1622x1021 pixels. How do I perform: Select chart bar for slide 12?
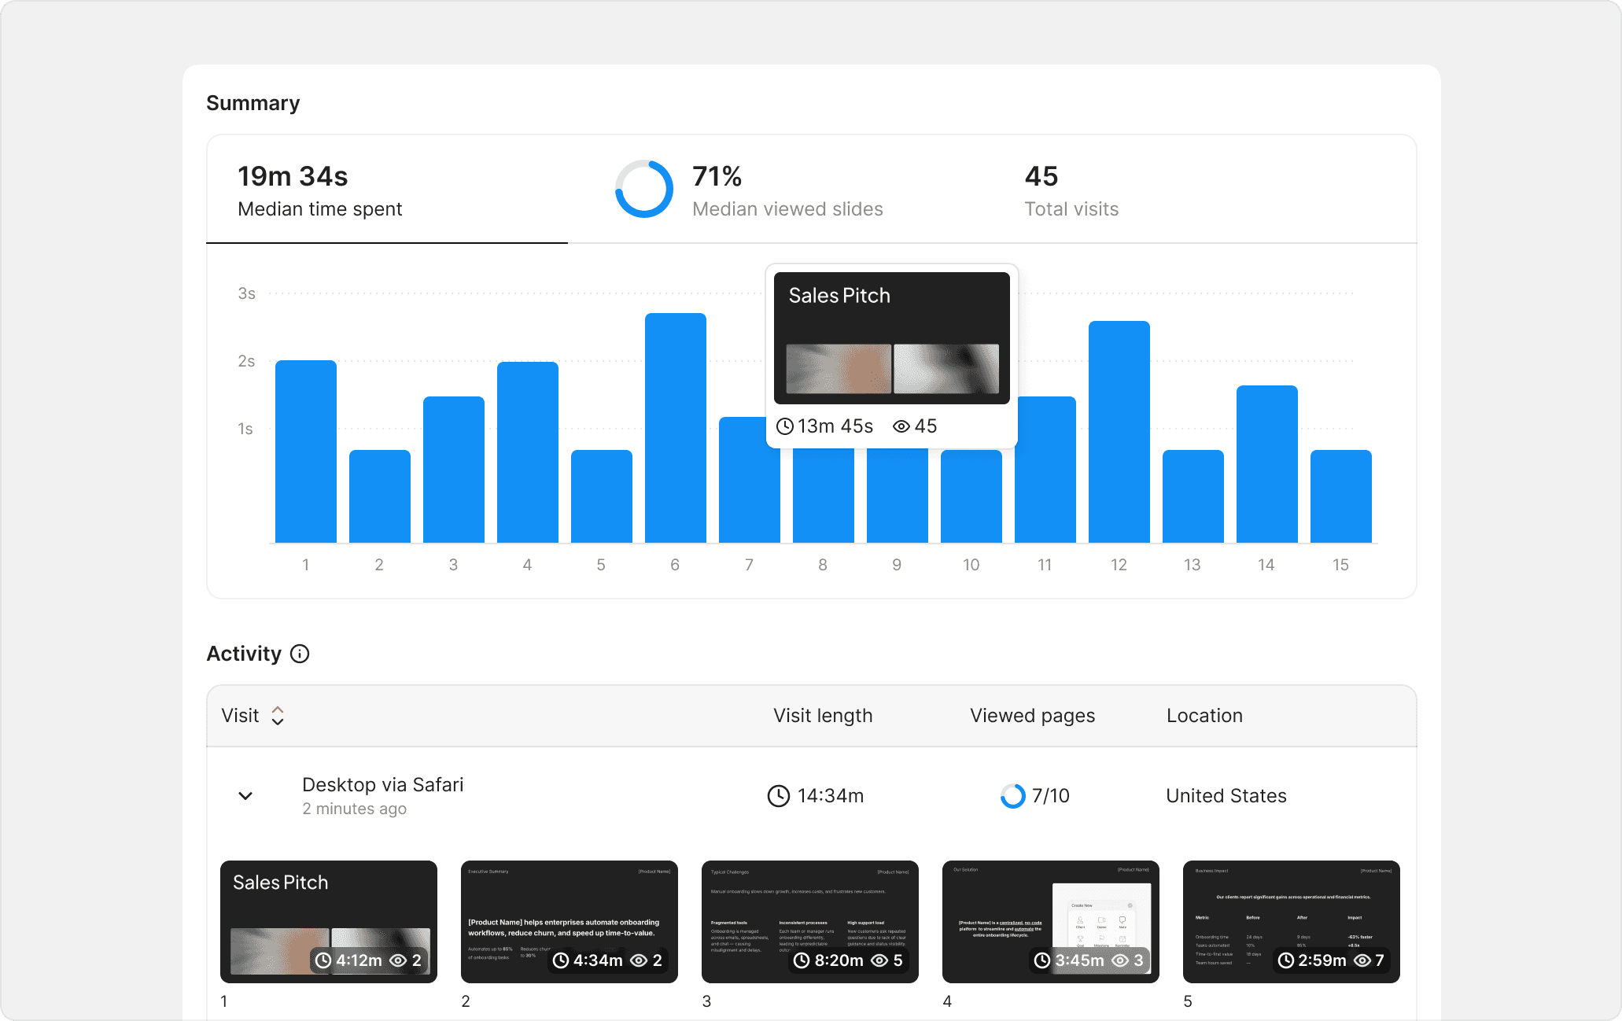pos(1119,432)
